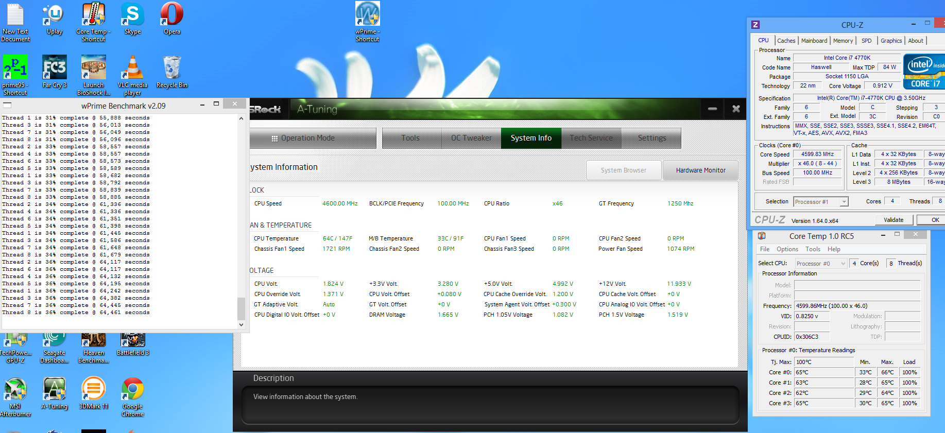This screenshot has height=433, width=945.
Task: Open the New Text Document desktop icon
Action: click(x=15, y=23)
